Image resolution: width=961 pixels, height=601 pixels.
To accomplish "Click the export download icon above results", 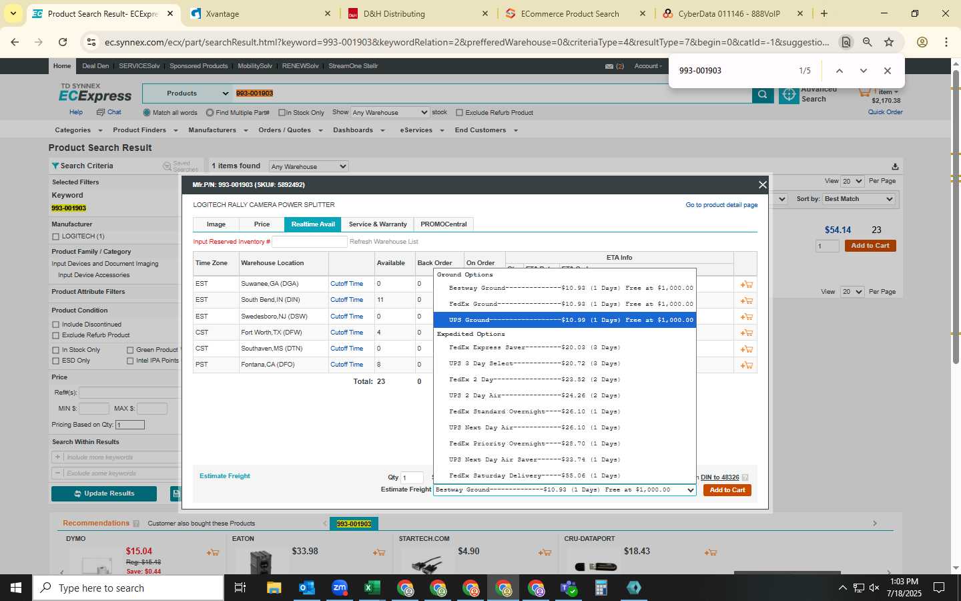I will click(x=895, y=166).
